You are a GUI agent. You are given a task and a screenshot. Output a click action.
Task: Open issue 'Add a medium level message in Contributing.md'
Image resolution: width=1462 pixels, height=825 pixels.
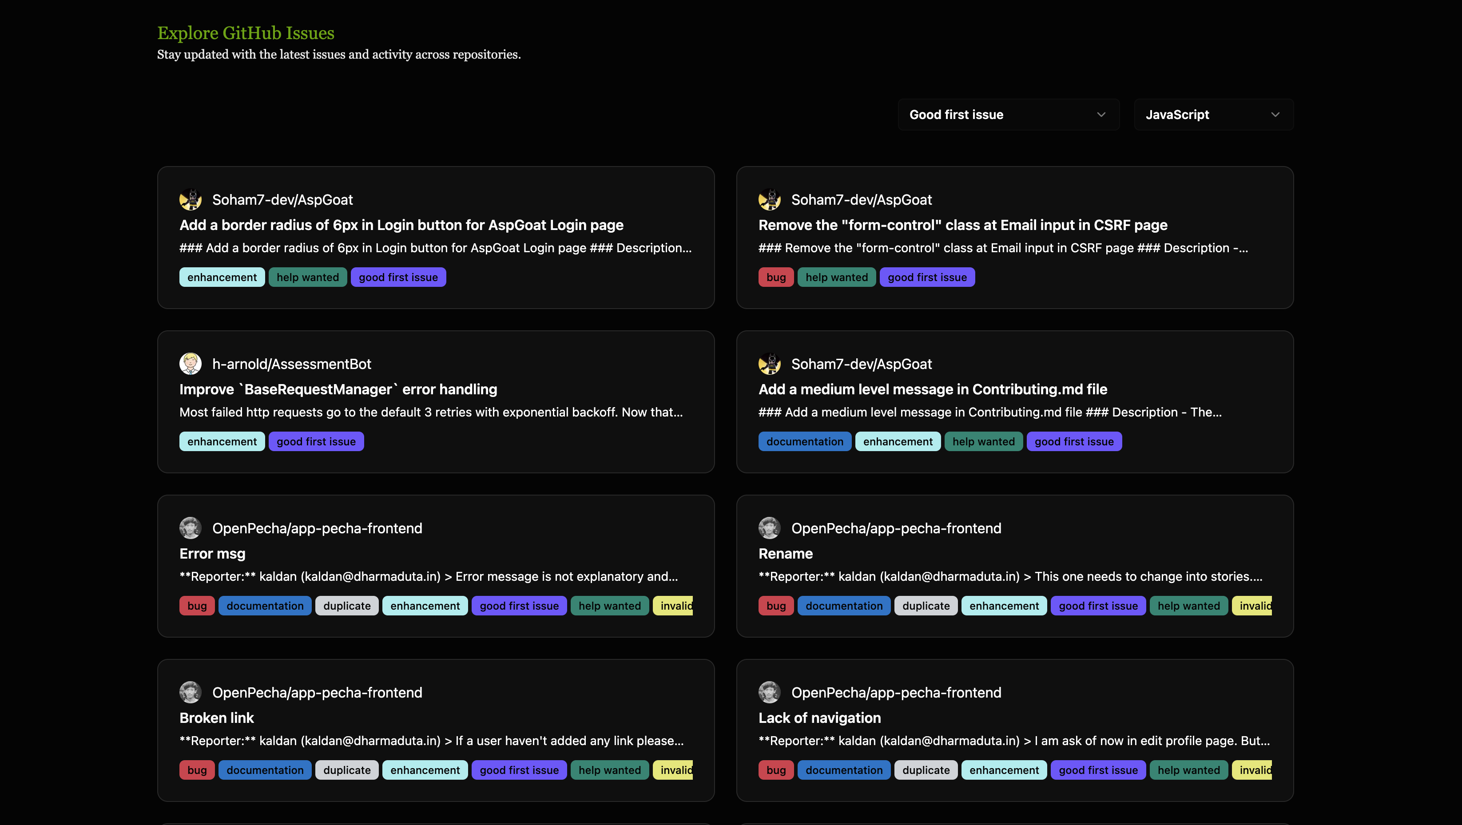point(933,389)
